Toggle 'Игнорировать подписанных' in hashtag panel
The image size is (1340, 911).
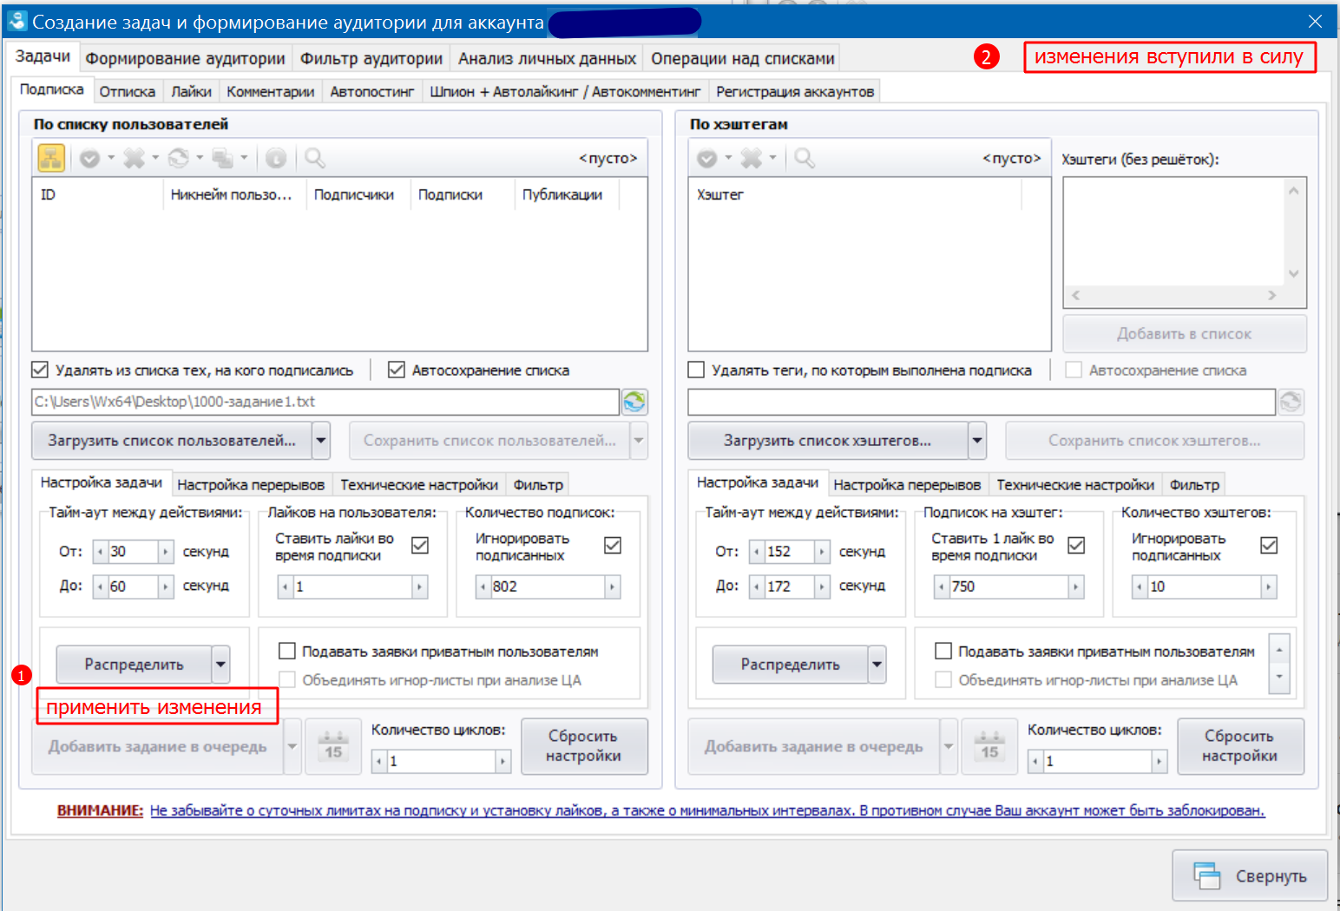[x=1269, y=545]
